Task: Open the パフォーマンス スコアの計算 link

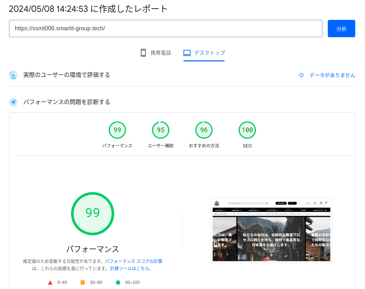Action: [134, 261]
